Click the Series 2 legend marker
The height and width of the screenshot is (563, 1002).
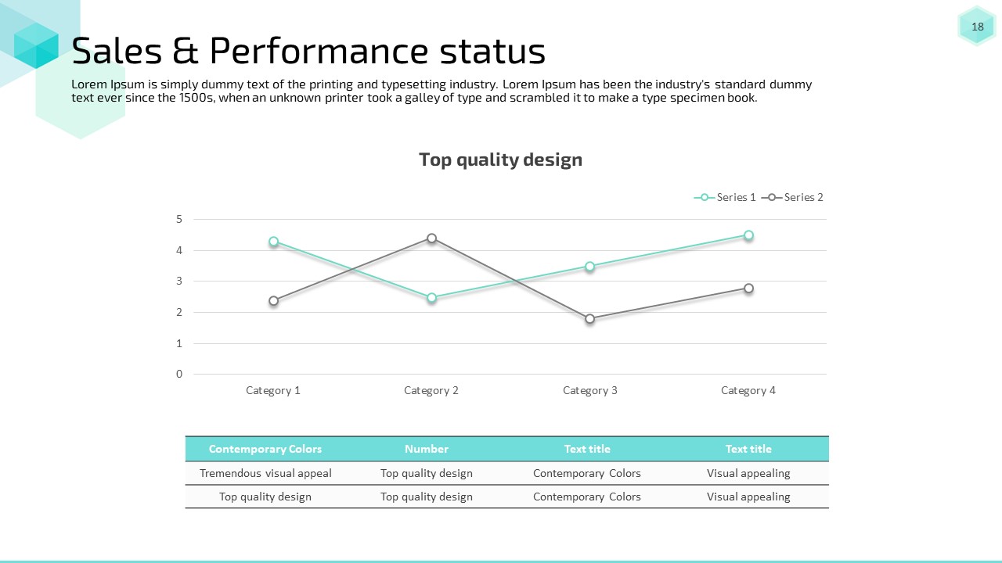tap(772, 198)
